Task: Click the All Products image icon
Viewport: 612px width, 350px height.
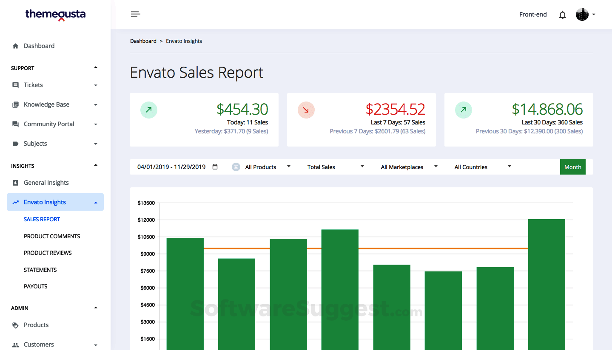Action: coord(236,167)
